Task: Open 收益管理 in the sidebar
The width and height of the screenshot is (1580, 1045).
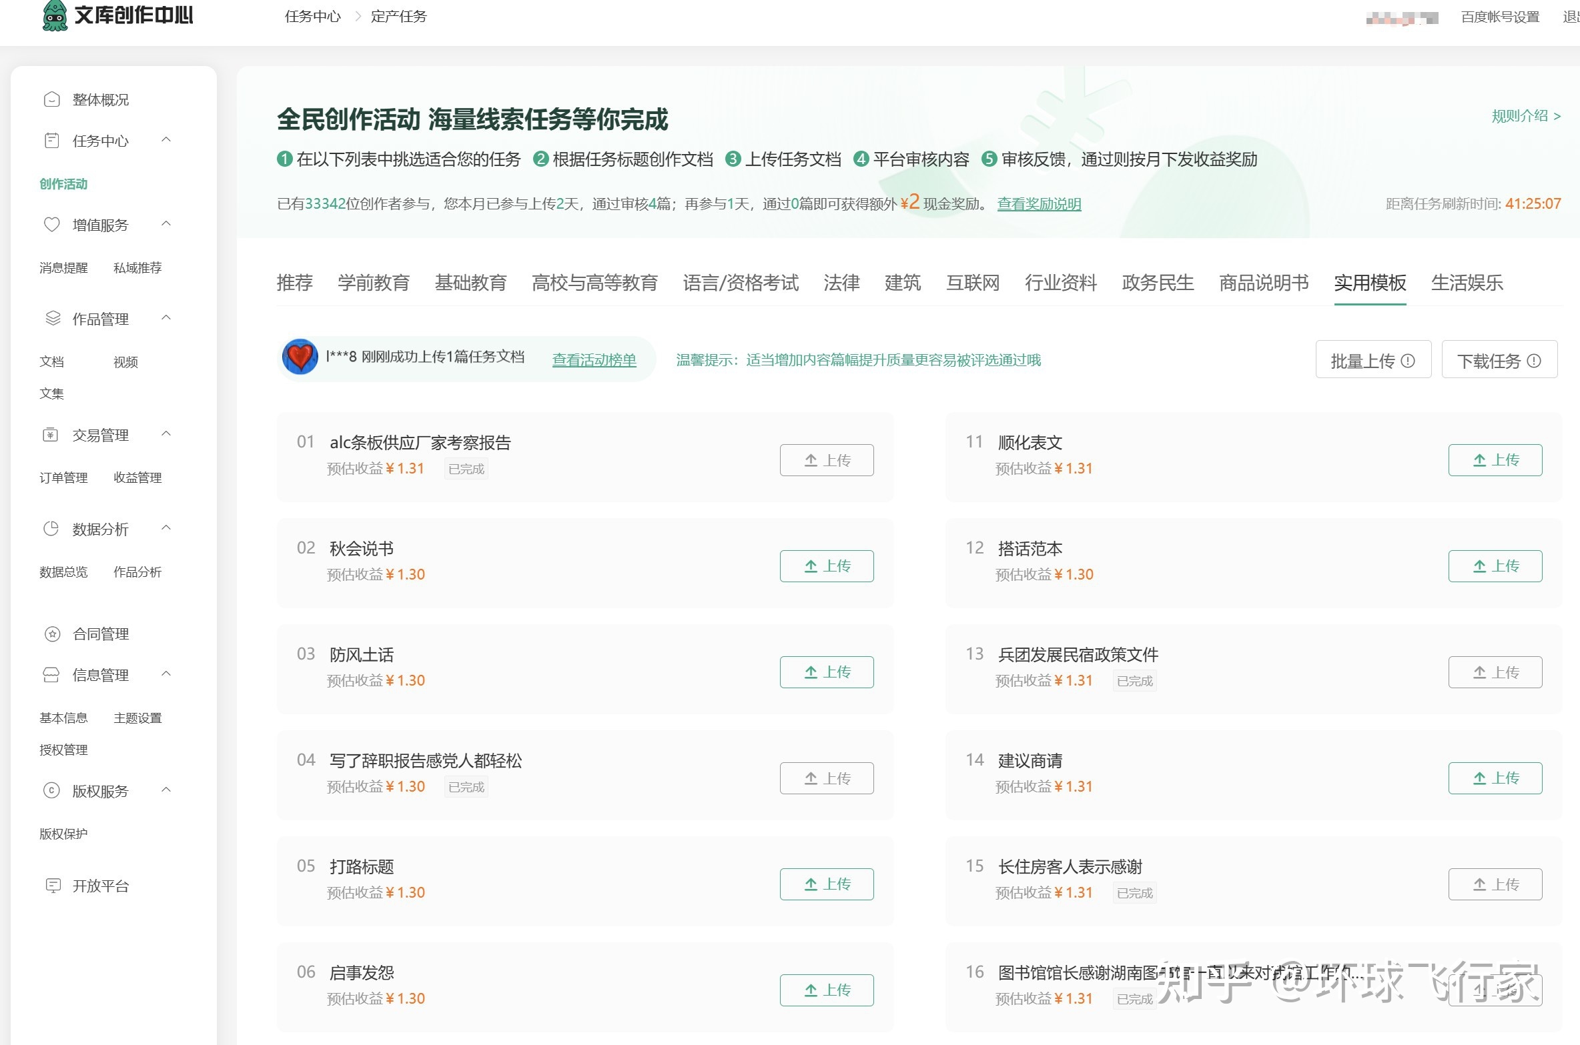Action: (x=137, y=477)
